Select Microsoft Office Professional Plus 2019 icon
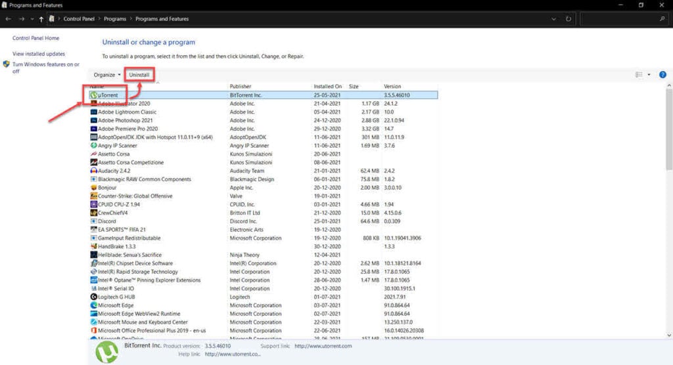 tap(93, 331)
